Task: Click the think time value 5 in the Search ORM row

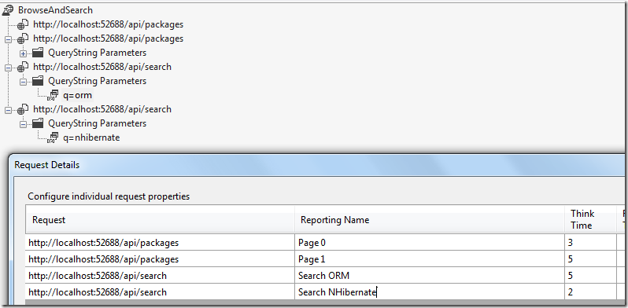Action: pos(591,276)
